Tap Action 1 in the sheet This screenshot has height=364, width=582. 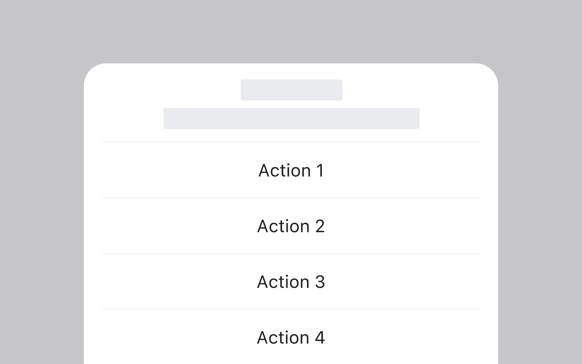click(291, 170)
